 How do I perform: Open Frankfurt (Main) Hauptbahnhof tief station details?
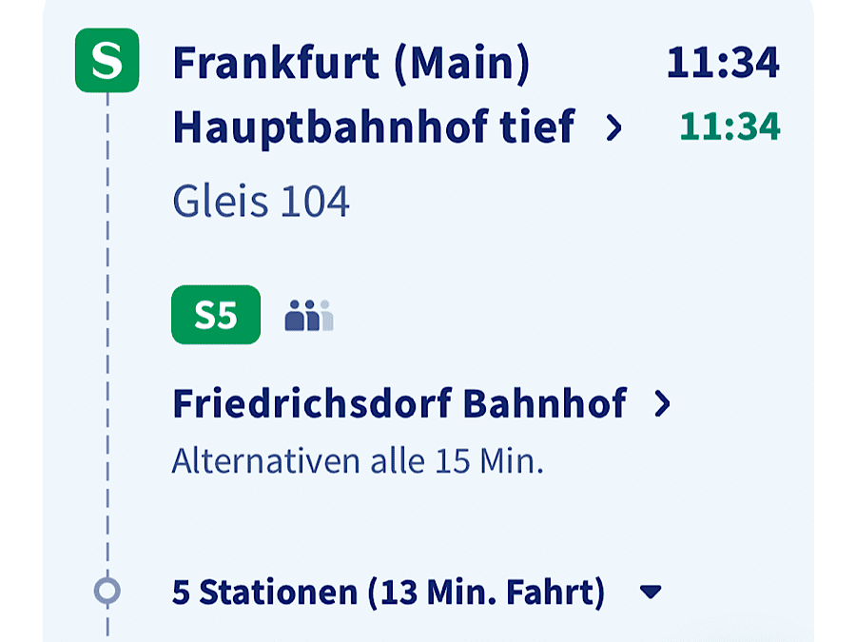[398, 94]
